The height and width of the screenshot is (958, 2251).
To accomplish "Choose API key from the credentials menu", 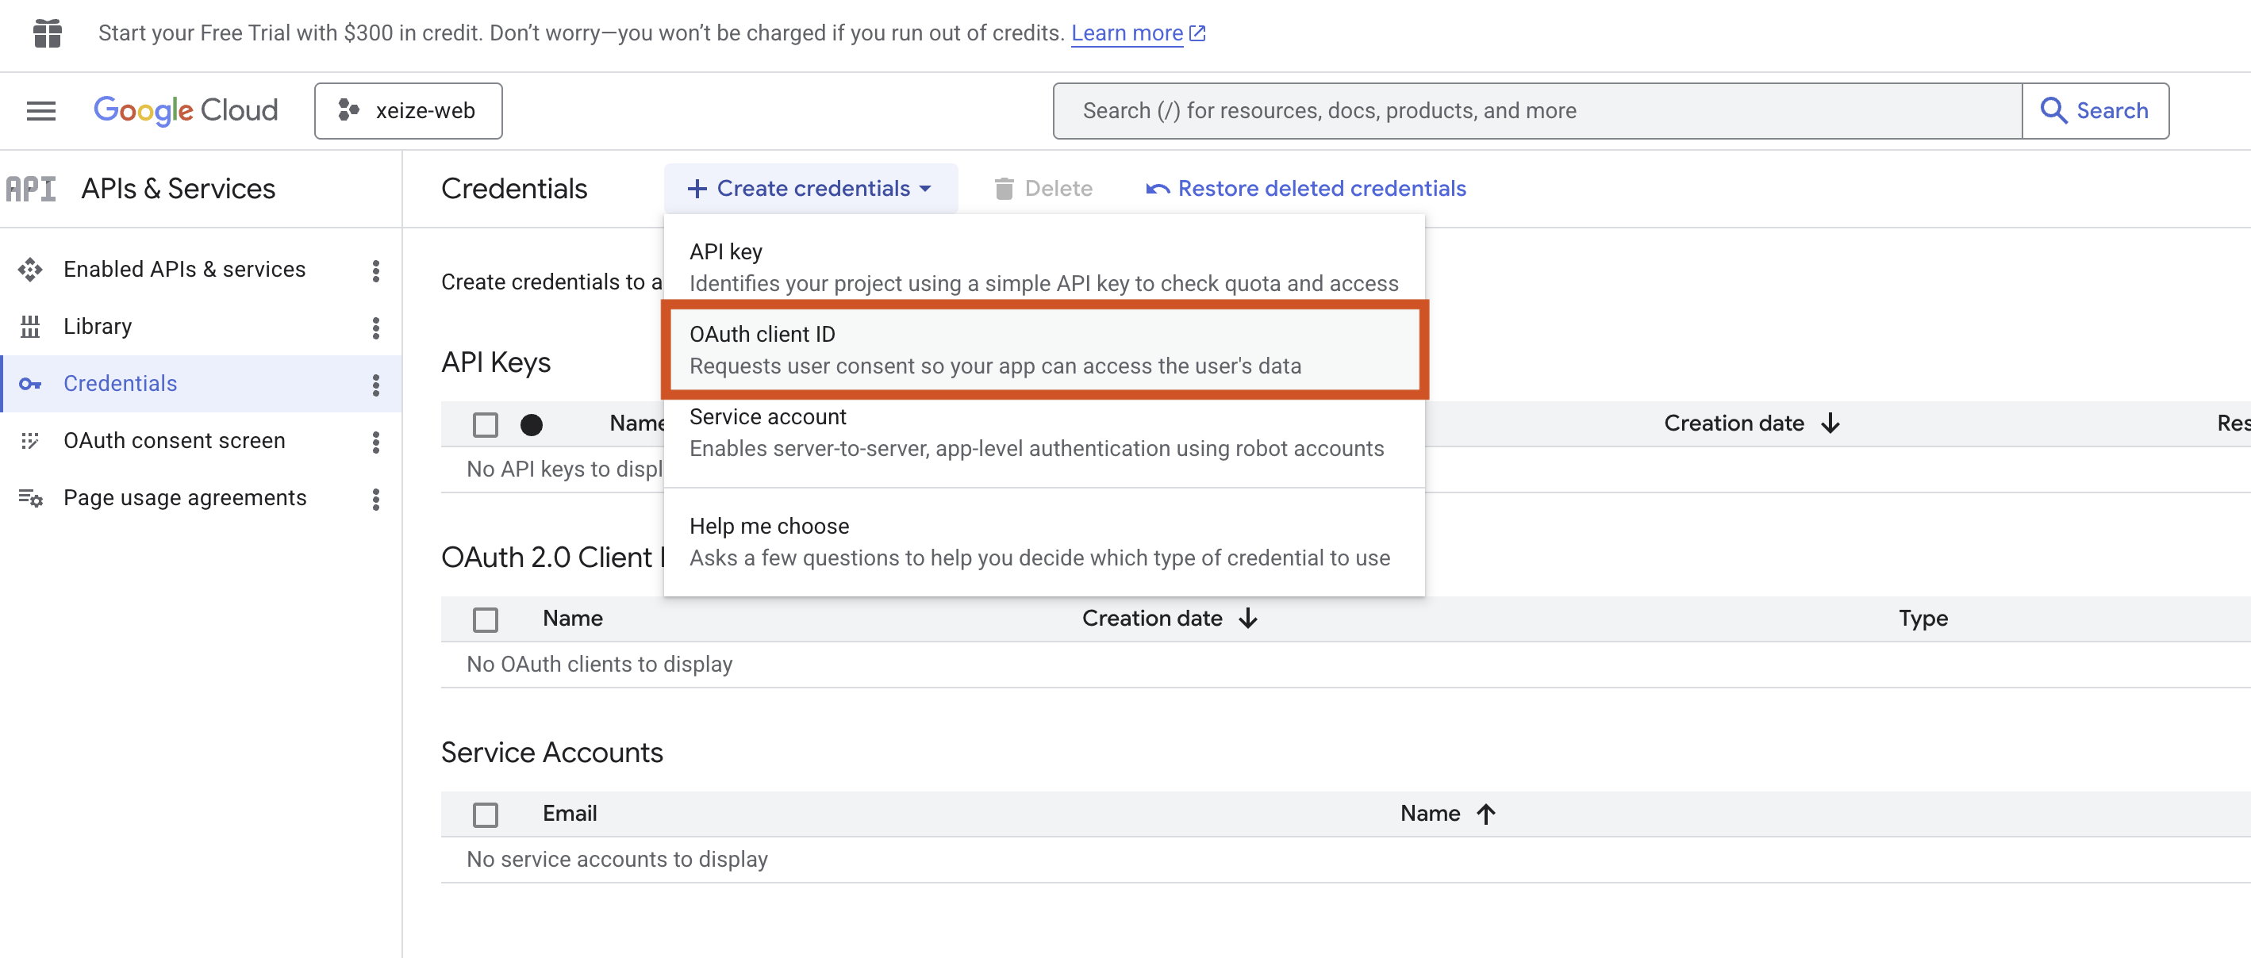I will pos(1044,267).
